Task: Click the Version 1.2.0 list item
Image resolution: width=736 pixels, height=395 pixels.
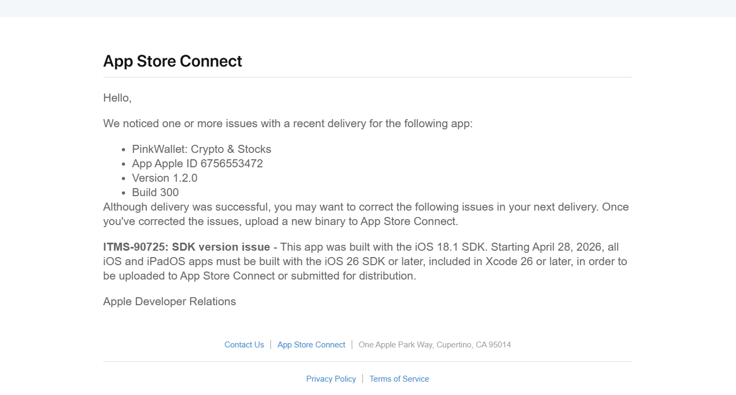Action: (165, 178)
